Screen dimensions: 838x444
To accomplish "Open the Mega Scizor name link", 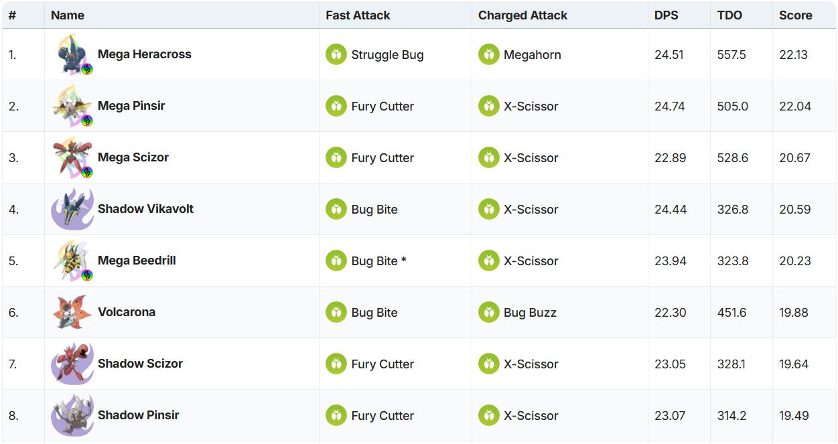I will coord(133,157).
